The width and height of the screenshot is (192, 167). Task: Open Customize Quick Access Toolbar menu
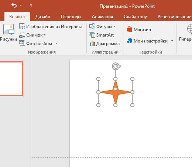pos(31,6)
